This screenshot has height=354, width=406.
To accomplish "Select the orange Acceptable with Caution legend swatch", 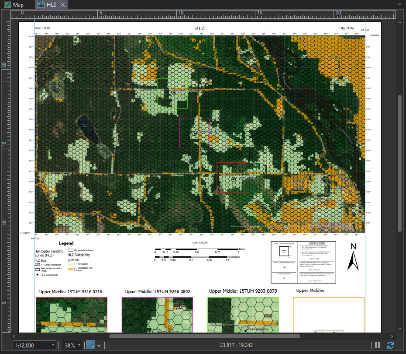I will 71,269.
